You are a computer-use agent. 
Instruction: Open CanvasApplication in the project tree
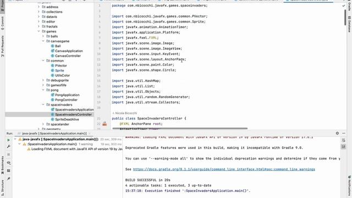pyautogui.click(x=69, y=51)
